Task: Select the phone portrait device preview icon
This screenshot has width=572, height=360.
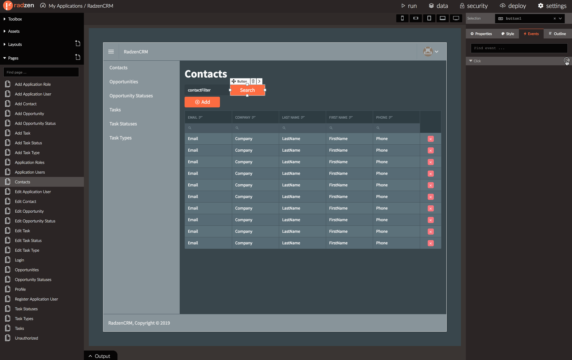Action: (402, 18)
